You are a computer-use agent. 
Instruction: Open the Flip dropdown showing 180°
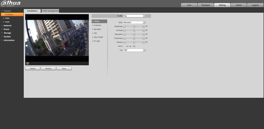(134, 50)
